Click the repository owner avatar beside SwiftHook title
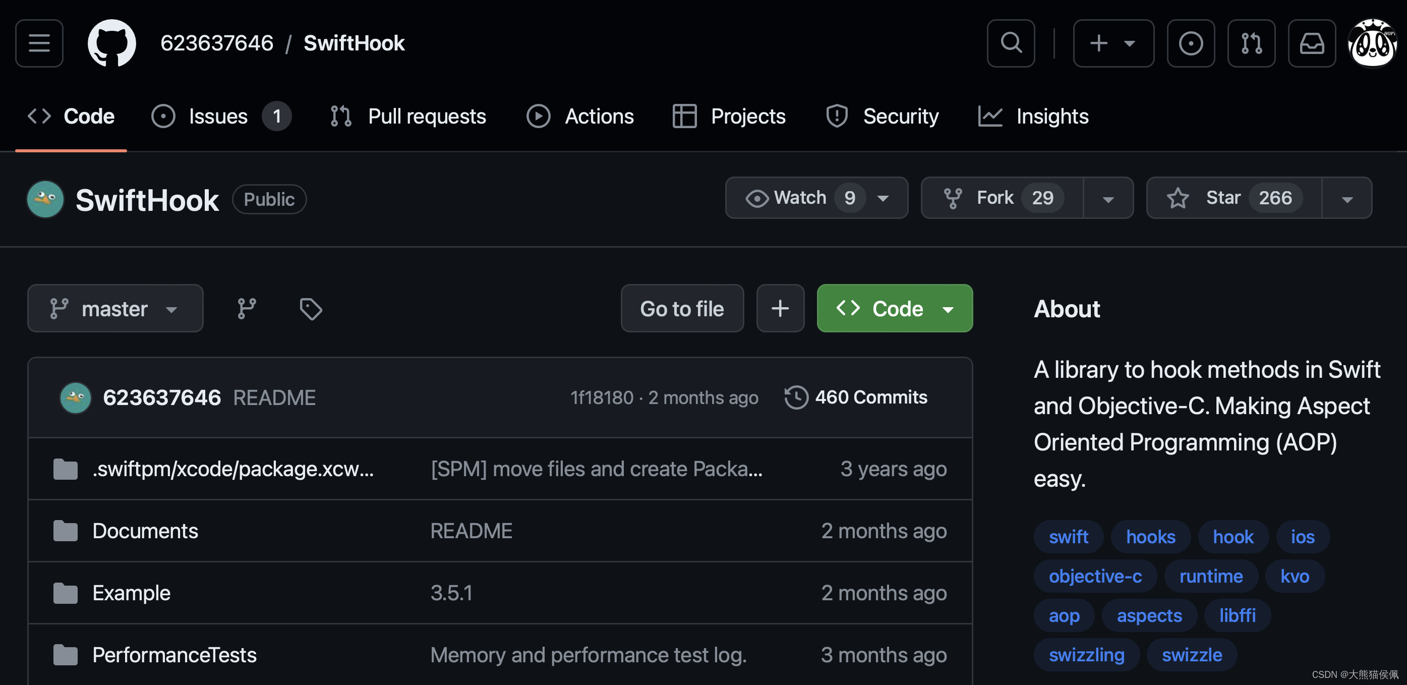Image resolution: width=1407 pixels, height=685 pixels. pyautogui.click(x=45, y=199)
